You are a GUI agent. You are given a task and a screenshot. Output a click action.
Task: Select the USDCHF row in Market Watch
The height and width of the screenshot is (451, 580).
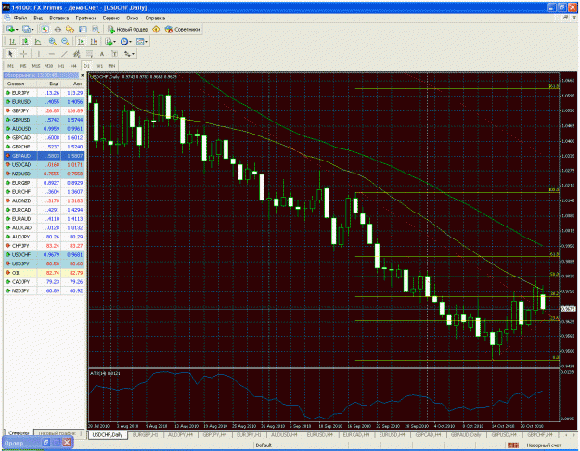coord(44,255)
